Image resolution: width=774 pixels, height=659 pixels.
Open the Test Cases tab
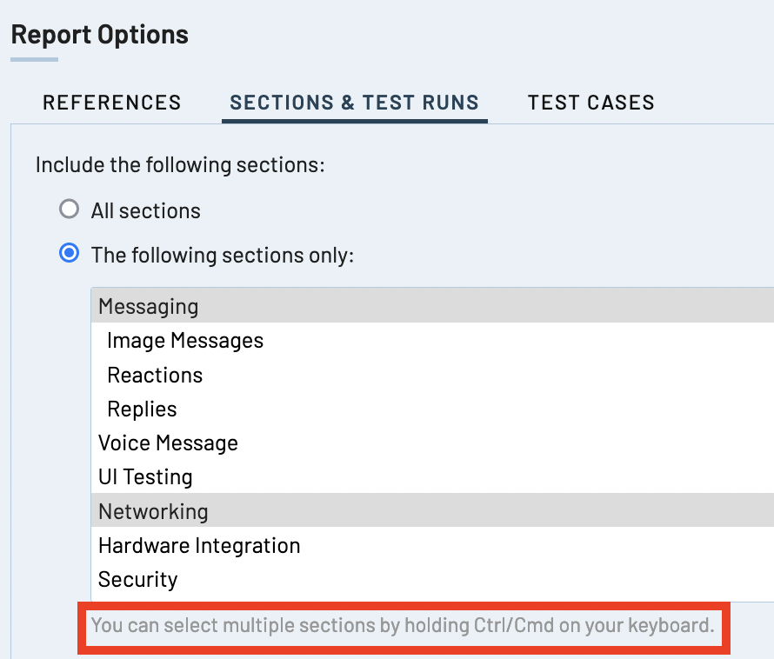pos(591,102)
